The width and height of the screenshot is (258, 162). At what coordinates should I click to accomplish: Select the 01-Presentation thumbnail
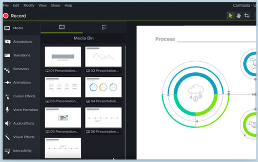pos(63,57)
